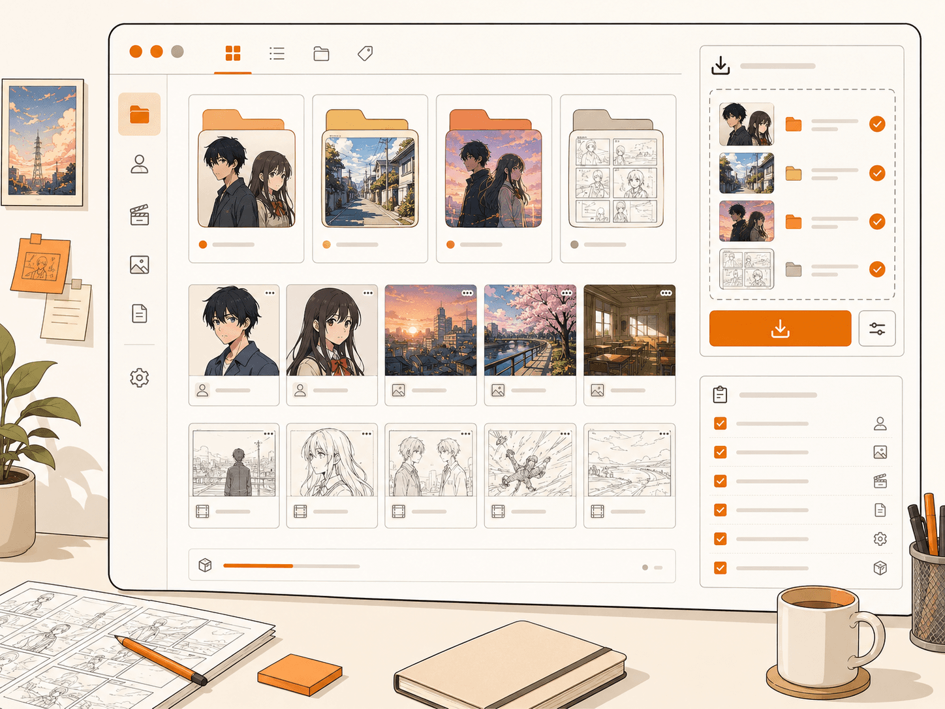Open the yellow folder with street scene

click(370, 178)
